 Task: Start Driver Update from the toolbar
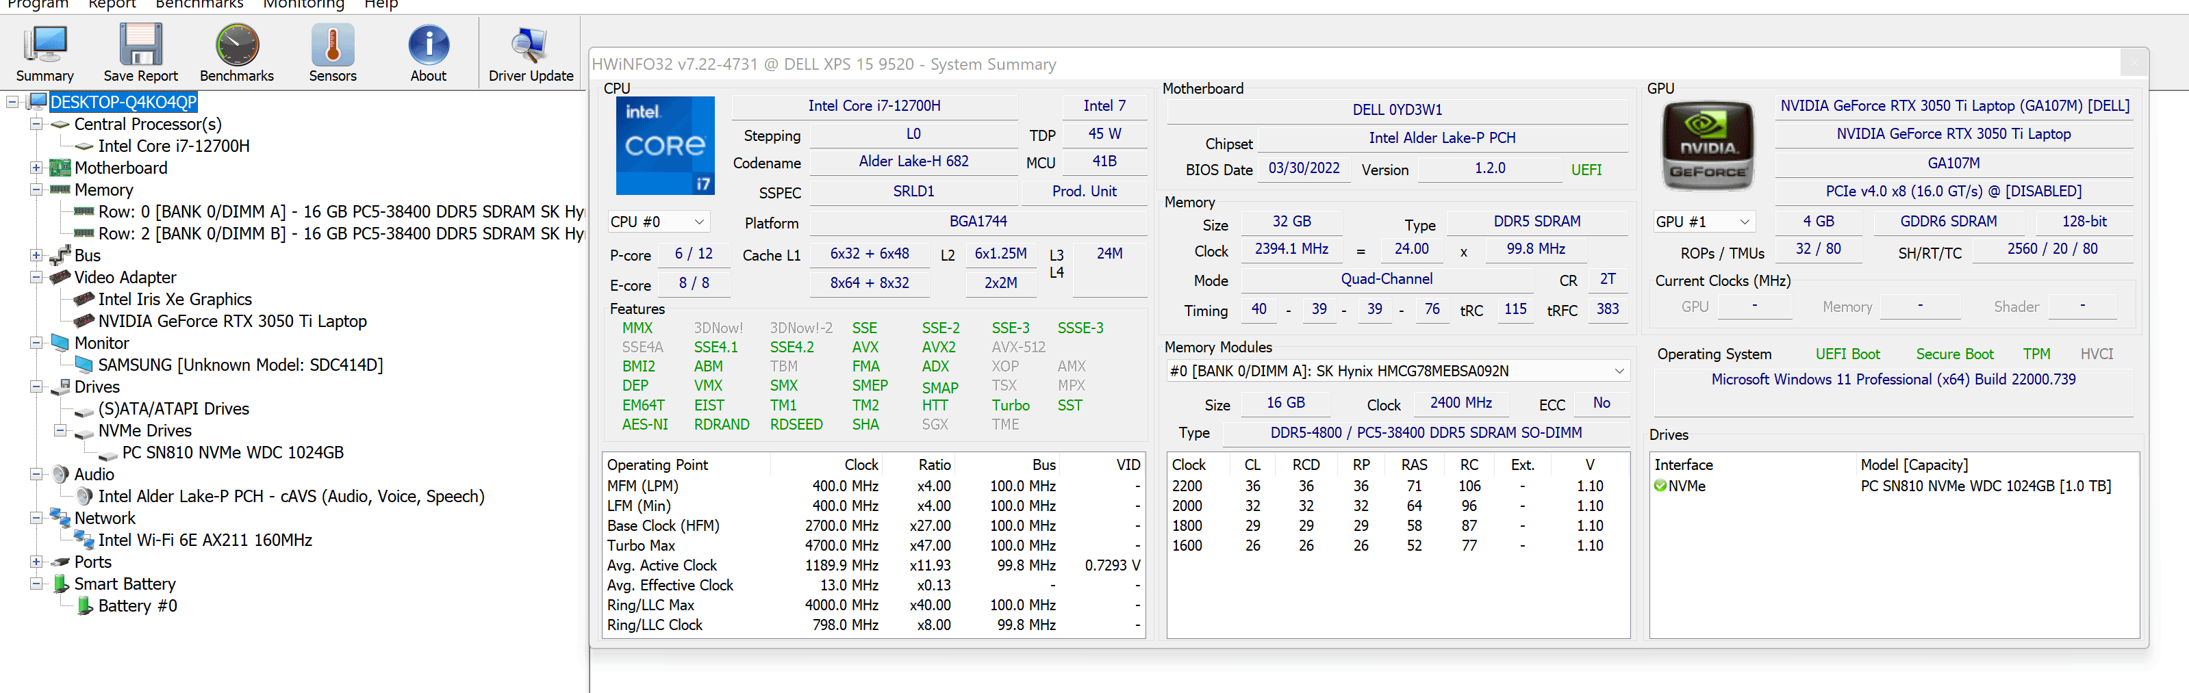click(530, 45)
